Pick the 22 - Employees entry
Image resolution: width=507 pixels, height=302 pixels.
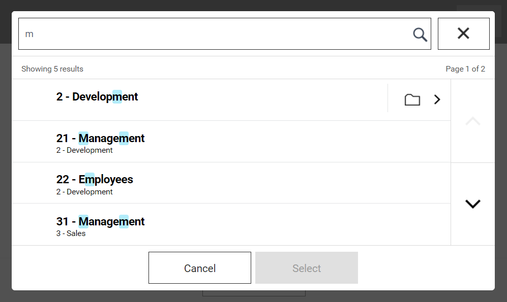click(x=231, y=183)
